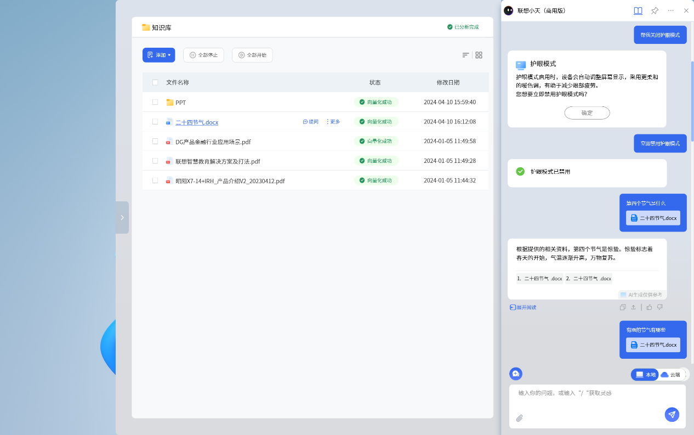Switch to grid view icon in 知识库
The width and height of the screenshot is (694, 435).
point(479,55)
